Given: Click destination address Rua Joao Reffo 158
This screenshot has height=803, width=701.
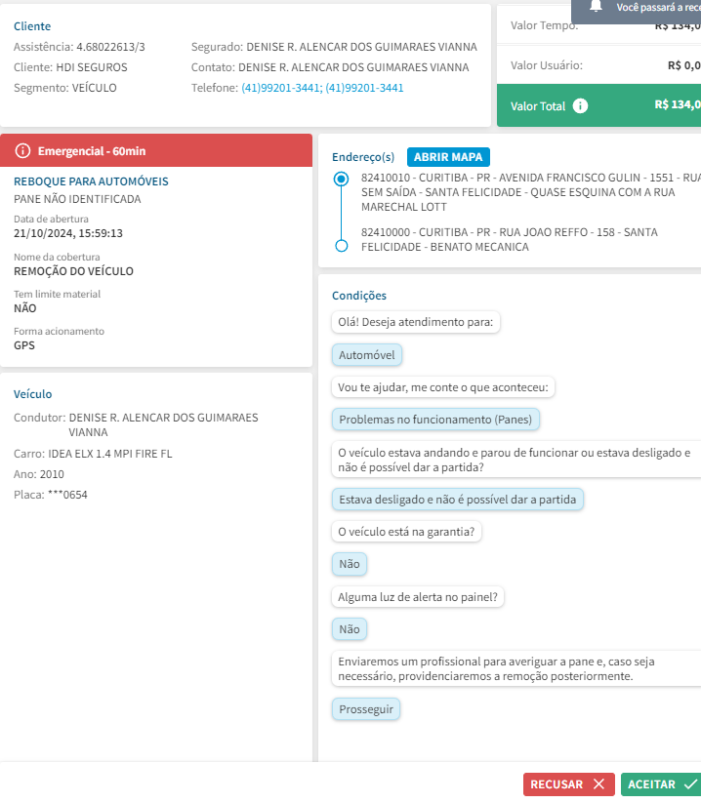Looking at the screenshot, I should tap(510, 239).
